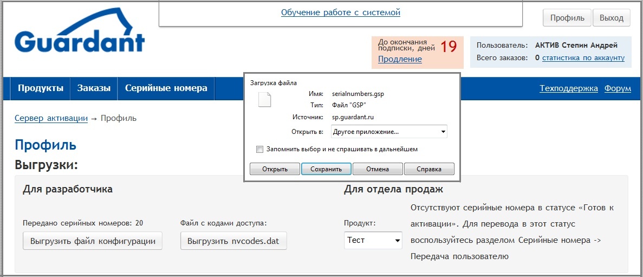Image resolution: width=643 pixels, height=277 pixels.
Task: Click 'Выгрузить файл конфигурации' button
Action: (x=93, y=241)
